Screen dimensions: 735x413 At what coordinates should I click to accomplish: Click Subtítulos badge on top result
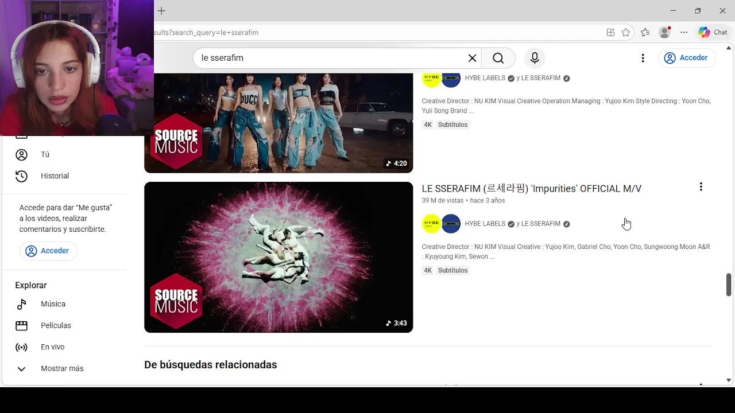click(452, 124)
